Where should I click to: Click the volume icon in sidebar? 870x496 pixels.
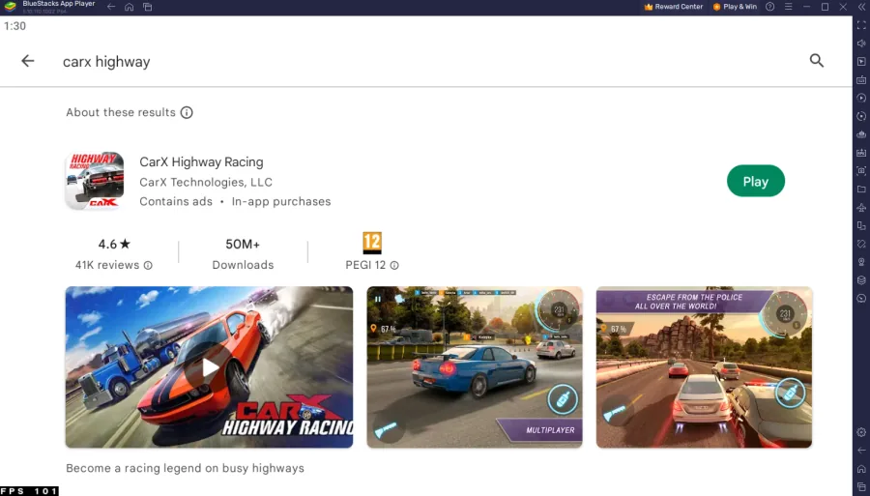coord(861,44)
